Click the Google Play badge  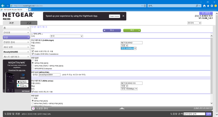(23, 86)
